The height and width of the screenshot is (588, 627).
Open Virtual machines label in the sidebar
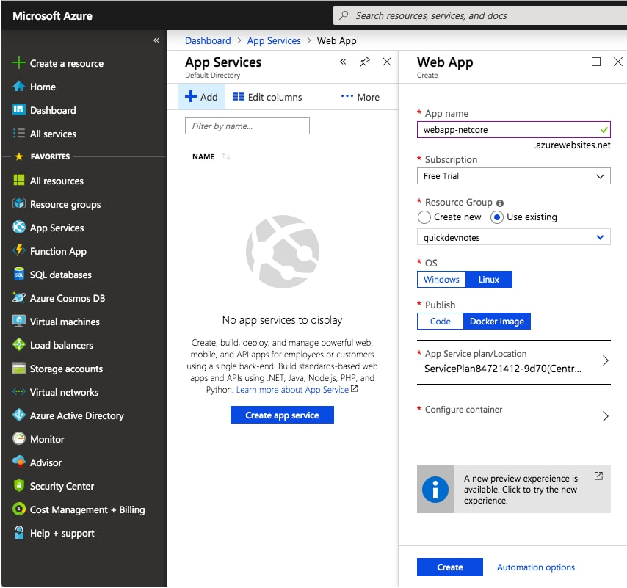point(65,322)
